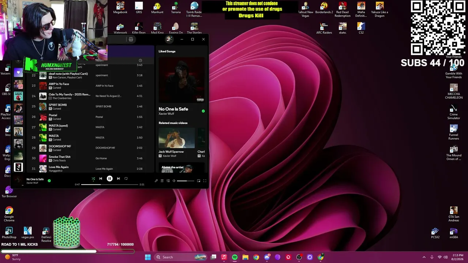Skip to next track in Spotify
468x263 pixels.
point(118,179)
